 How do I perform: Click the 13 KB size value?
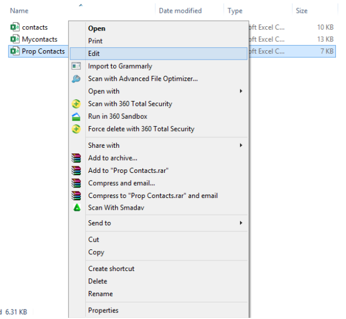tap(325, 39)
